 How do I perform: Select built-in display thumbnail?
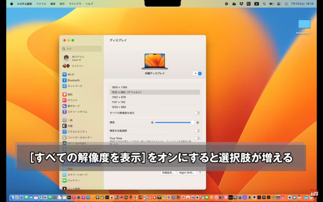point(155,61)
